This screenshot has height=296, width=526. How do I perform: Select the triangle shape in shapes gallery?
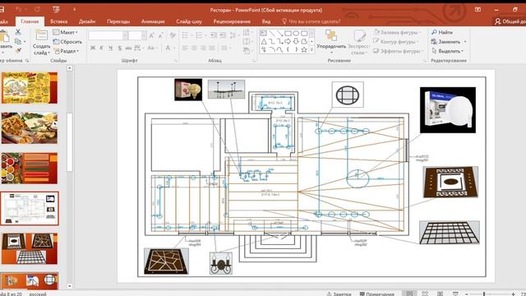[264, 42]
